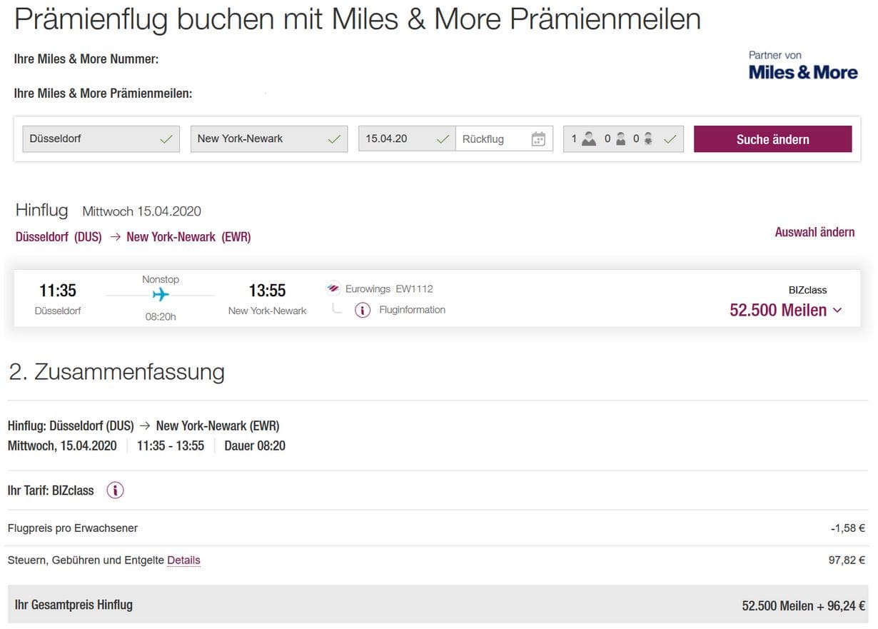Image resolution: width=878 pixels, height=629 pixels.
Task: Click the adult passenger icon
Action: 588,139
